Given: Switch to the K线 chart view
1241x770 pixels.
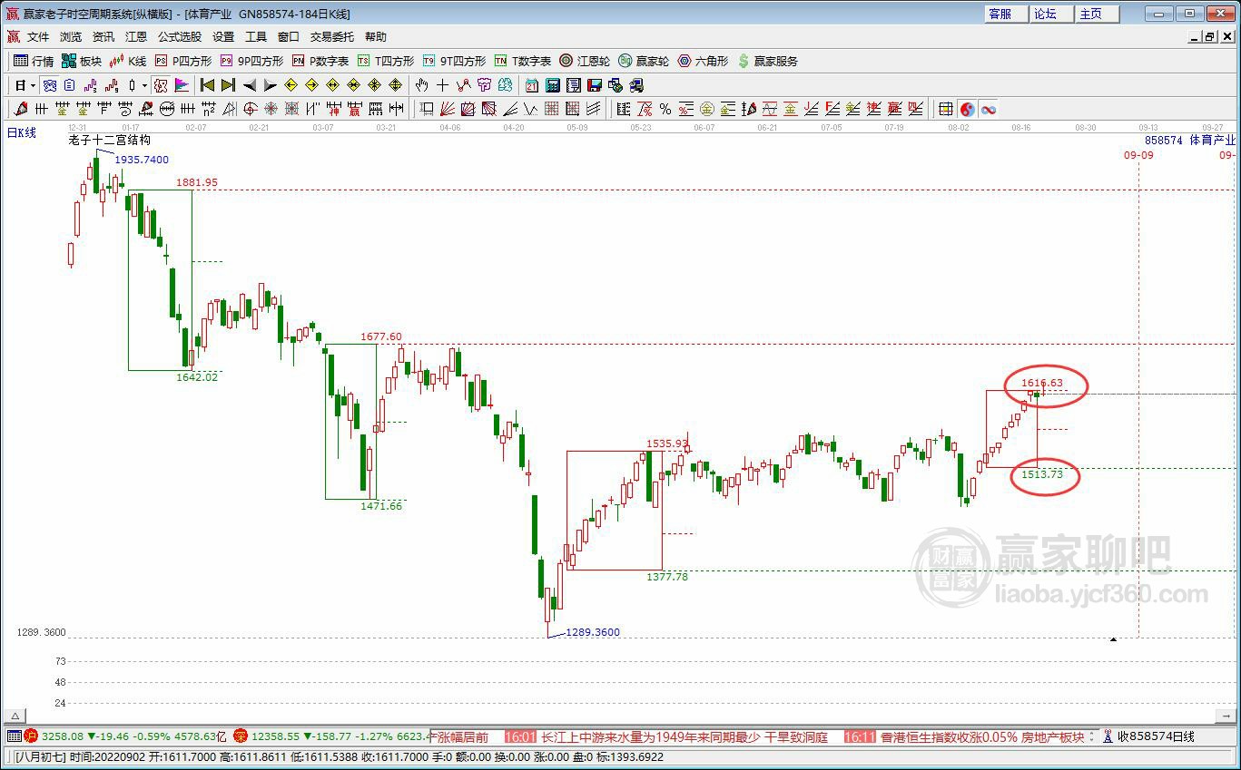Looking at the screenshot, I should pos(128,61).
